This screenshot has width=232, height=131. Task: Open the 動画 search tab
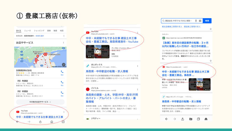(55, 31)
